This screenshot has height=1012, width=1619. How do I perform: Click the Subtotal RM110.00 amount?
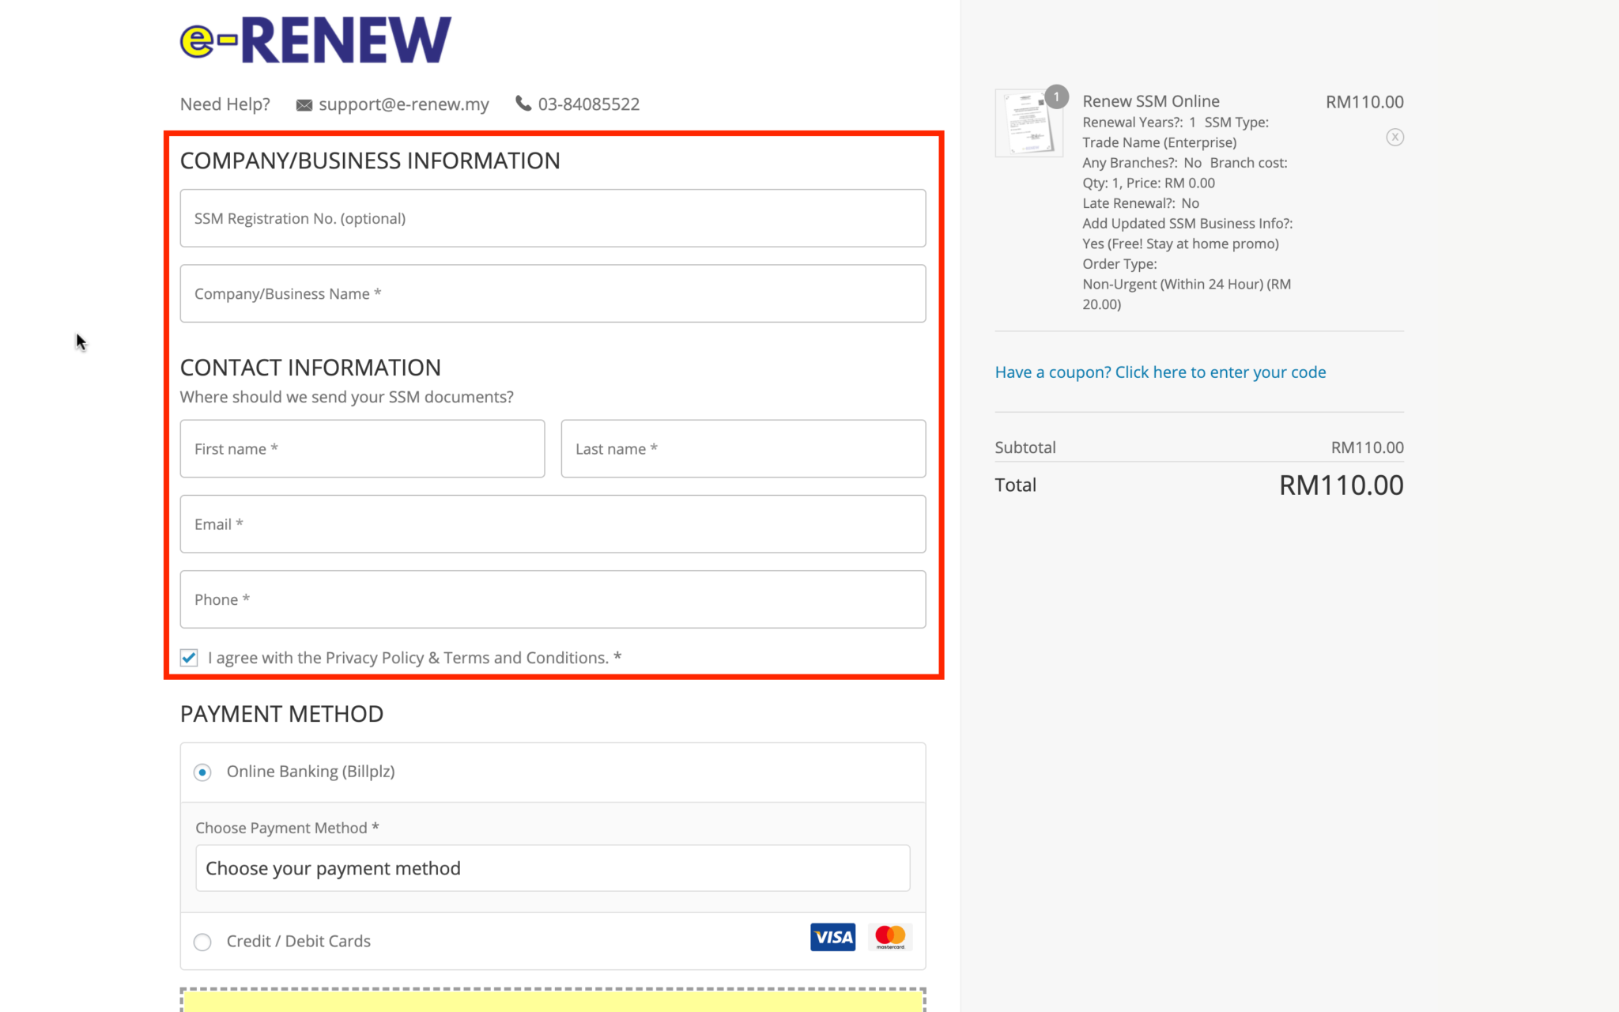[1368, 447]
